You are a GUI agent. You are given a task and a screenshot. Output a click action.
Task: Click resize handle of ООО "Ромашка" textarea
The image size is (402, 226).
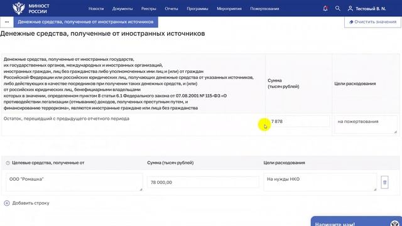click(141, 190)
